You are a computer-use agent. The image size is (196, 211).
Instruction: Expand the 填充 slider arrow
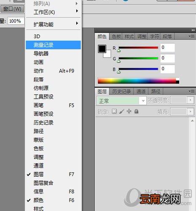coord(191,111)
